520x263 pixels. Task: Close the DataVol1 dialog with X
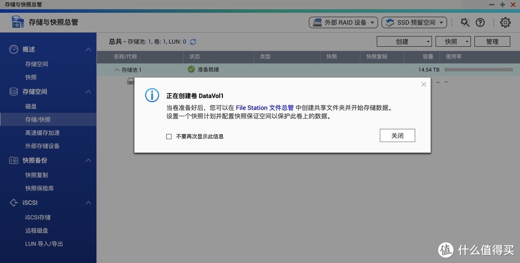(424, 84)
